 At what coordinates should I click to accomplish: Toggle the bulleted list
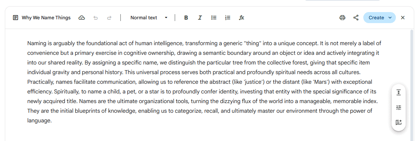click(214, 18)
